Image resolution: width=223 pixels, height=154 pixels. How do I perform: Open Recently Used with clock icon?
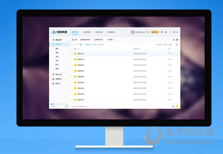tap(57, 40)
